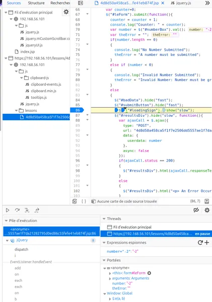Click the target icon next to form#leForm
Viewport: 212px width, 302px height.
click(149, 273)
